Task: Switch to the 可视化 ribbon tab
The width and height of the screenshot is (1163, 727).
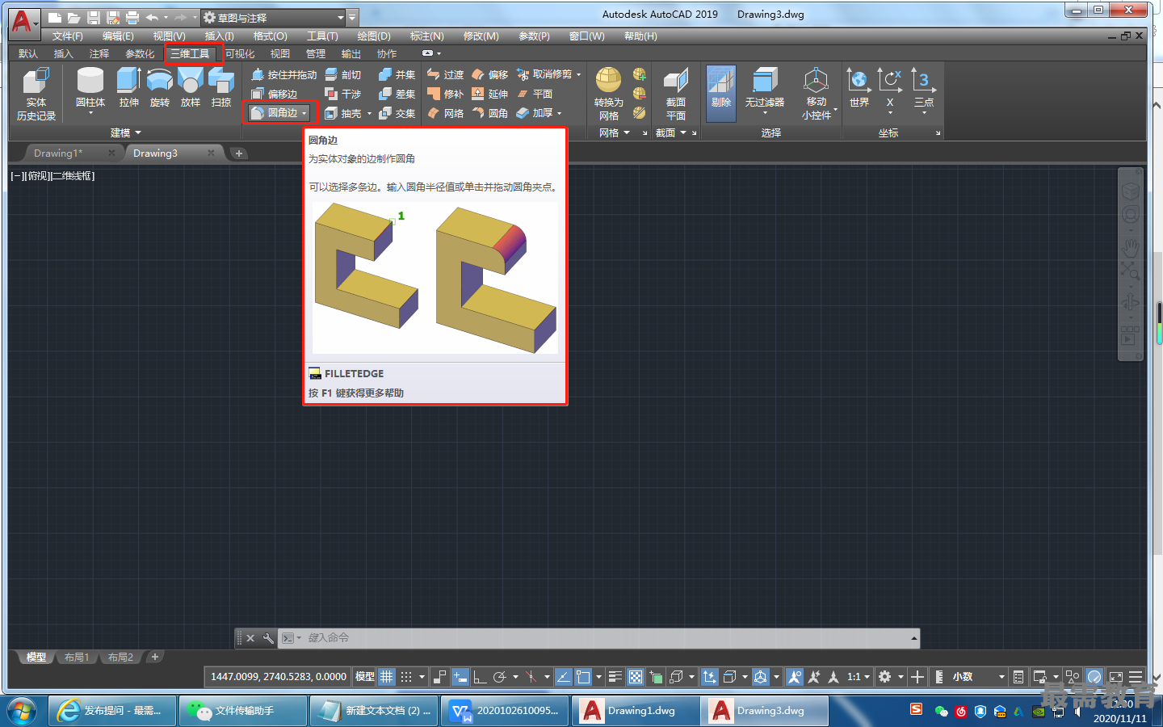Action: pyautogui.click(x=240, y=54)
